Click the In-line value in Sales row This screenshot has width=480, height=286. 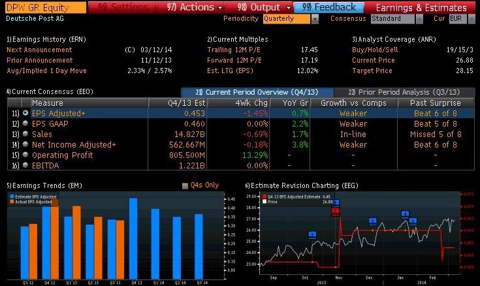tap(353, 134)
